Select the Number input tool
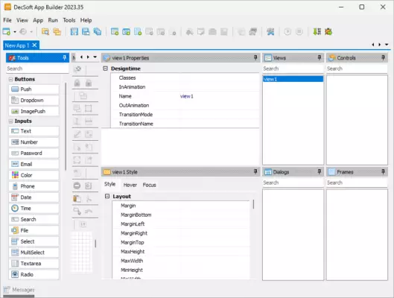 coord(34,142)
